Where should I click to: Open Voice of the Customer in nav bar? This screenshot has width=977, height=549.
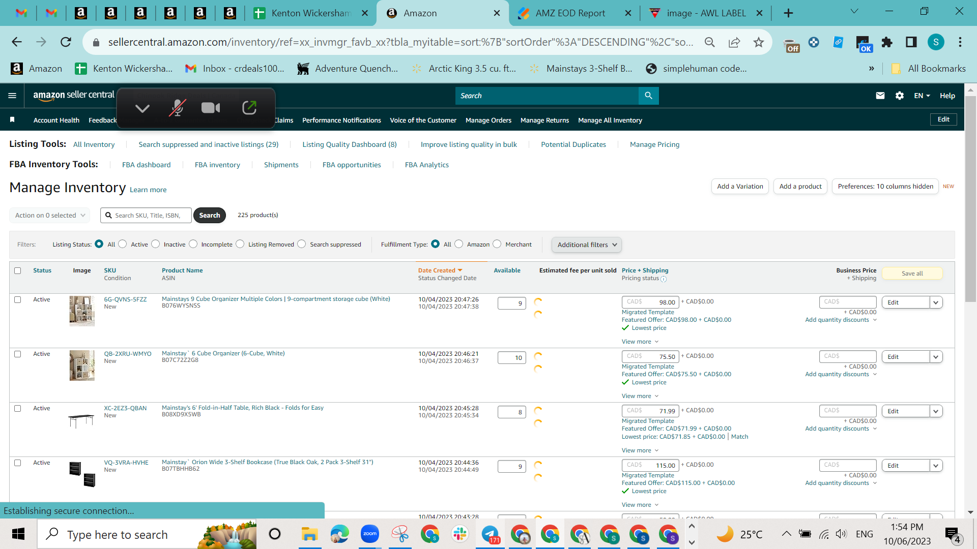423,120
